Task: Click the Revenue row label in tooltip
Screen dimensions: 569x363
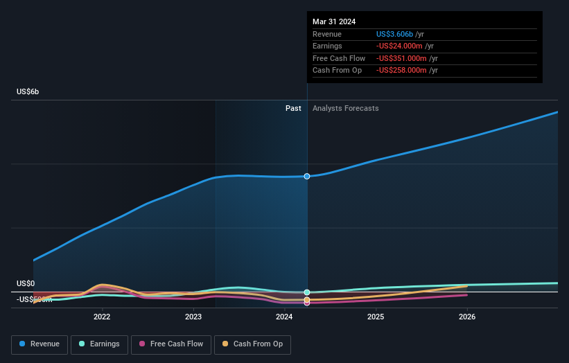Action: (x=327, y=34)
